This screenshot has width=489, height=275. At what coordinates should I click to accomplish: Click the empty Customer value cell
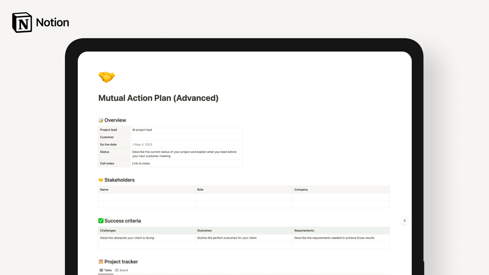coord(186,137)
